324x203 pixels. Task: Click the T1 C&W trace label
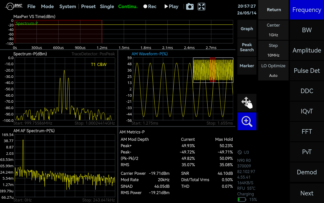99,64
